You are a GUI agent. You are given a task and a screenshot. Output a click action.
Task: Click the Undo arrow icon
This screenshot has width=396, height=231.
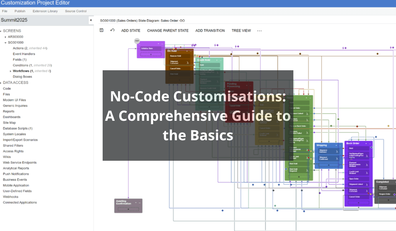(x=112, y=30)
